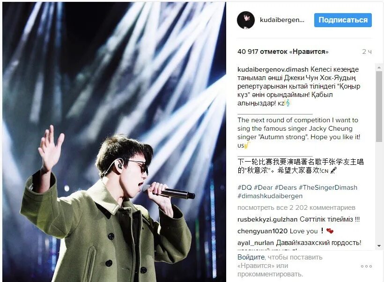Open the #Dears hashtag link
Viewport: 384px width, 282px height.
point(286,187)
